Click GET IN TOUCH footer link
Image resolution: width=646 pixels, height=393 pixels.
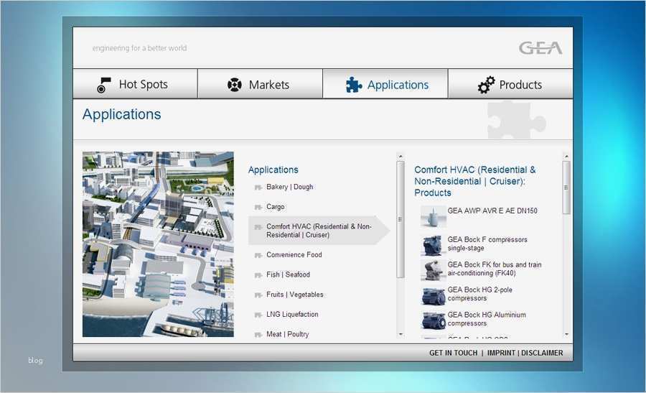pyautogui.click(x=453, y=353)
